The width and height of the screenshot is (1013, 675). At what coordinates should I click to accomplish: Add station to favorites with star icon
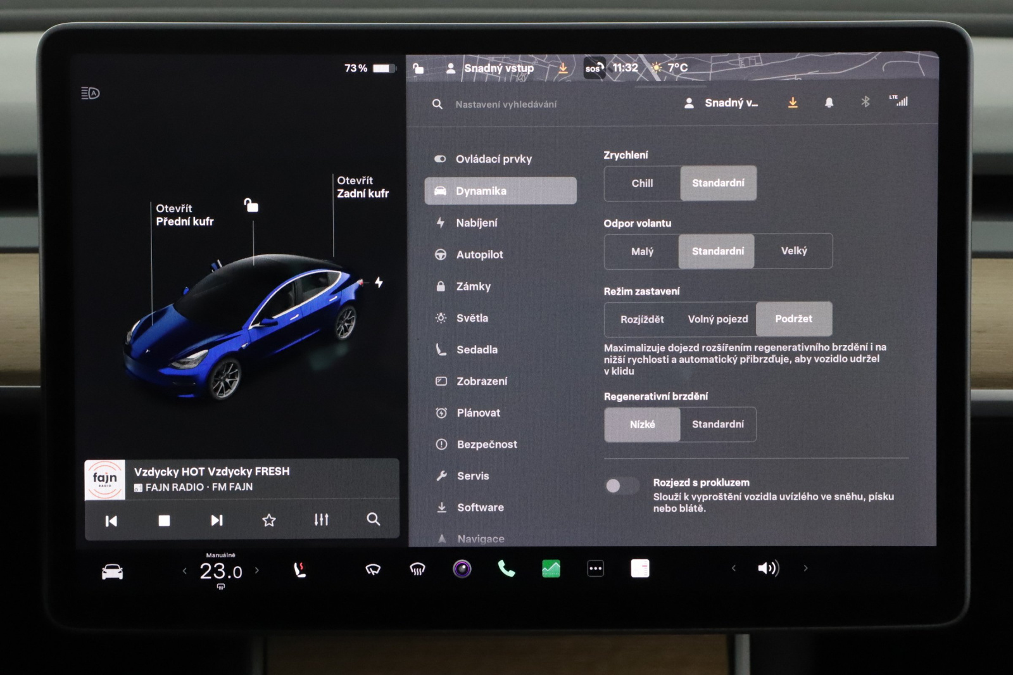tap(269, 520)
